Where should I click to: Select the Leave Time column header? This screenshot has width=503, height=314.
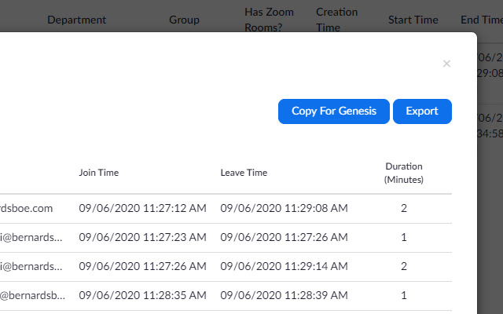(x=244, y=173)
